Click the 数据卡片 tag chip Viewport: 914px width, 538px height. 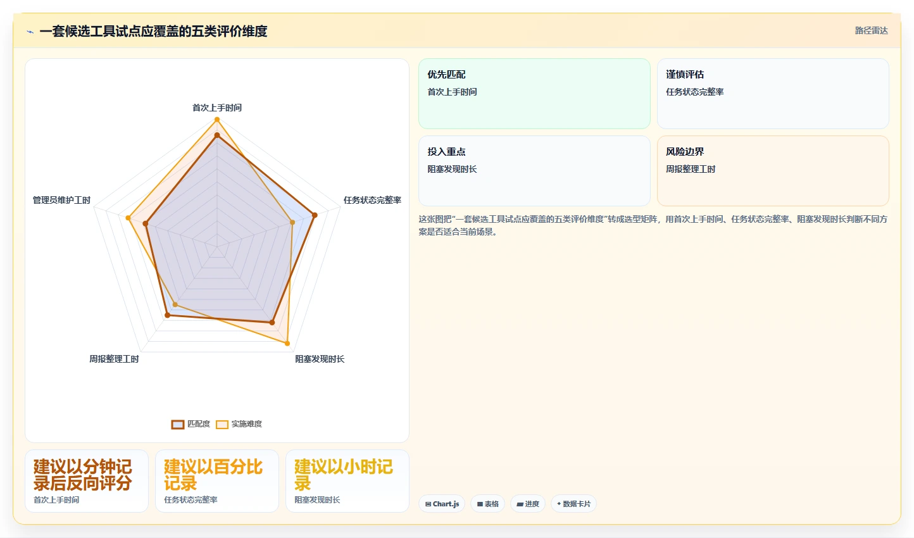573,504
